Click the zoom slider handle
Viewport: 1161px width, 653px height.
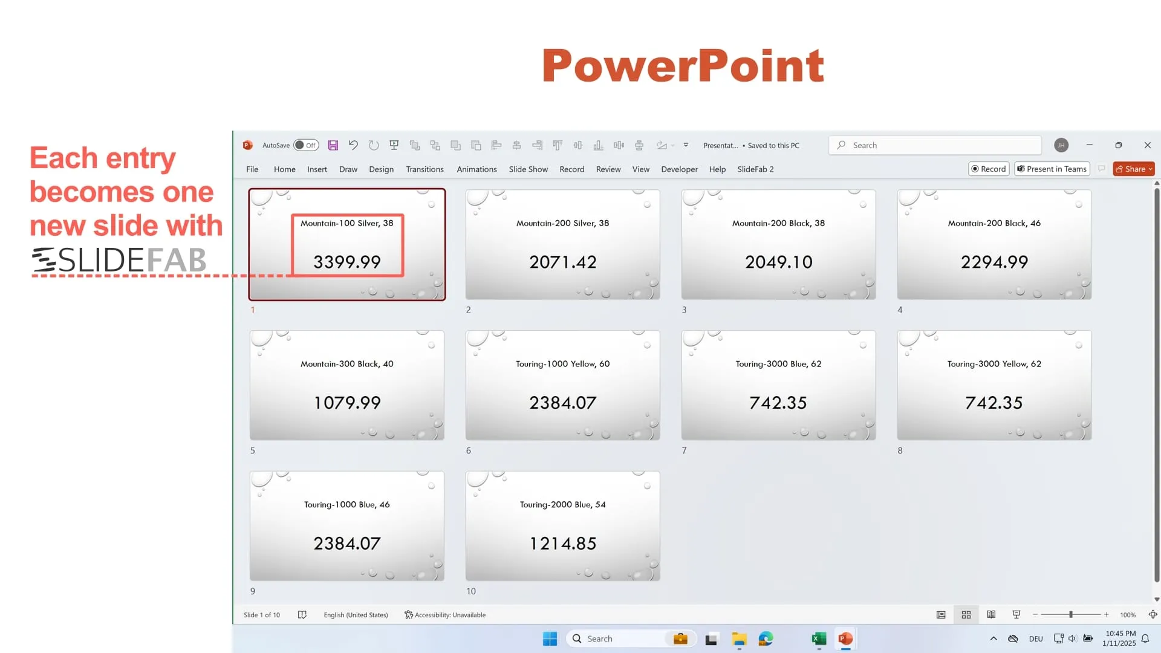coord(1070,615)
